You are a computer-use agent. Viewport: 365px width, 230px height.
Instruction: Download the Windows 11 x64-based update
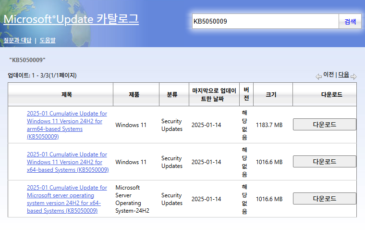(x=325, y=162)
